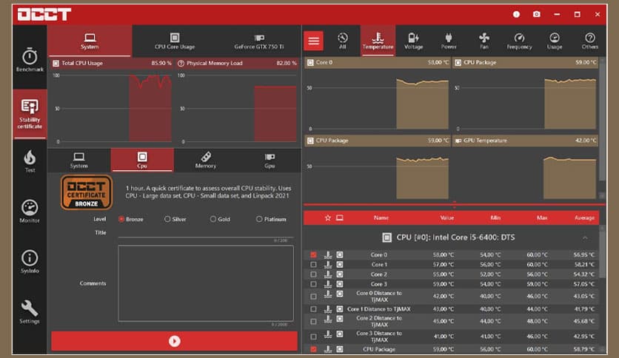619x358 pixels.
Task: Sort sensor table by Min column
Action: [495, 217]
